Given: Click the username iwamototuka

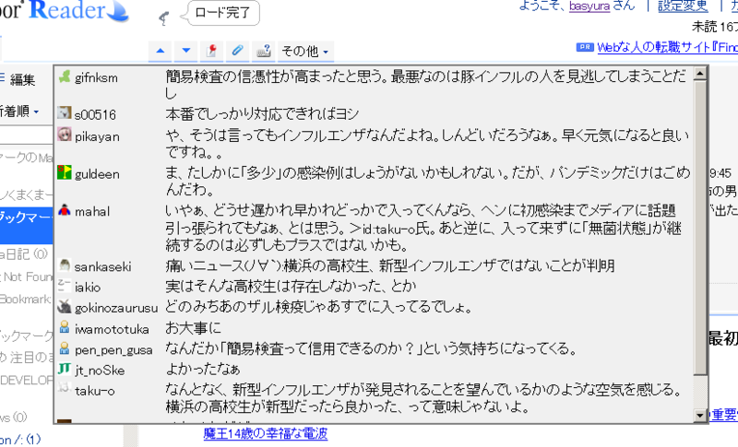Looking at the screenshot, I should pyautogui.click(x=112, y=329).
